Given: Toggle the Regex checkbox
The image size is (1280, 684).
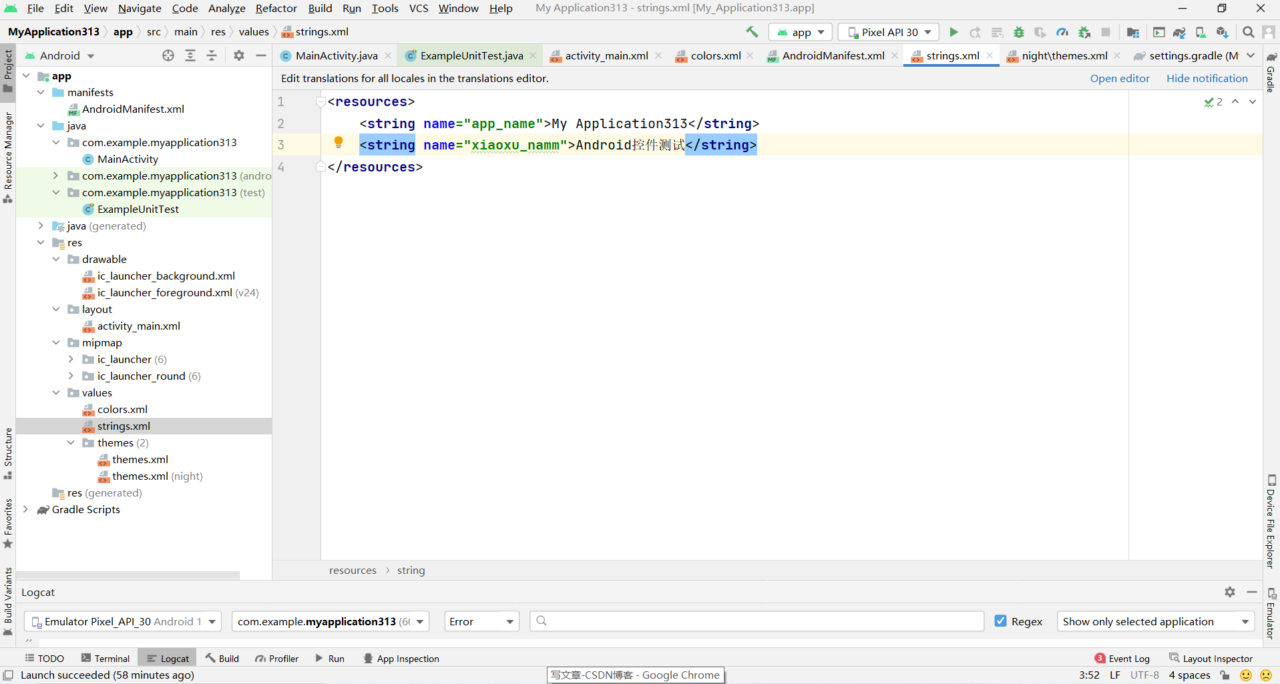Looking at the screenshot, I should (x=1000, y=621).
